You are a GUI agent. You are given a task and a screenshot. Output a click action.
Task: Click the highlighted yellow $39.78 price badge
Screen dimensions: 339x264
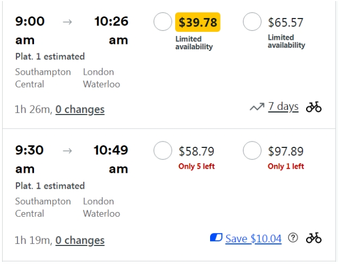click(x=197, y=22)
